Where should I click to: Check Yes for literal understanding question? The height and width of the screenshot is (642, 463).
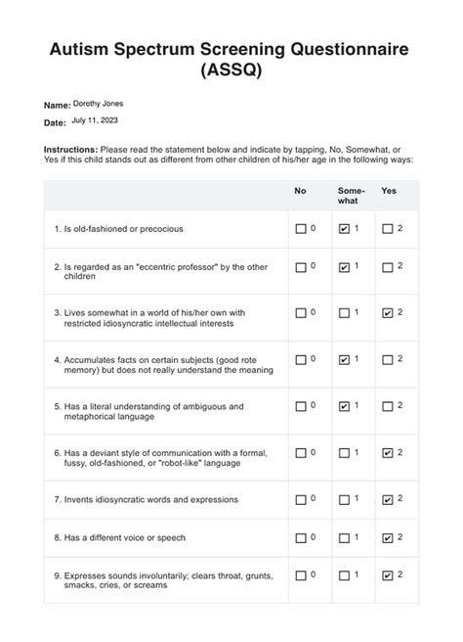388,406
